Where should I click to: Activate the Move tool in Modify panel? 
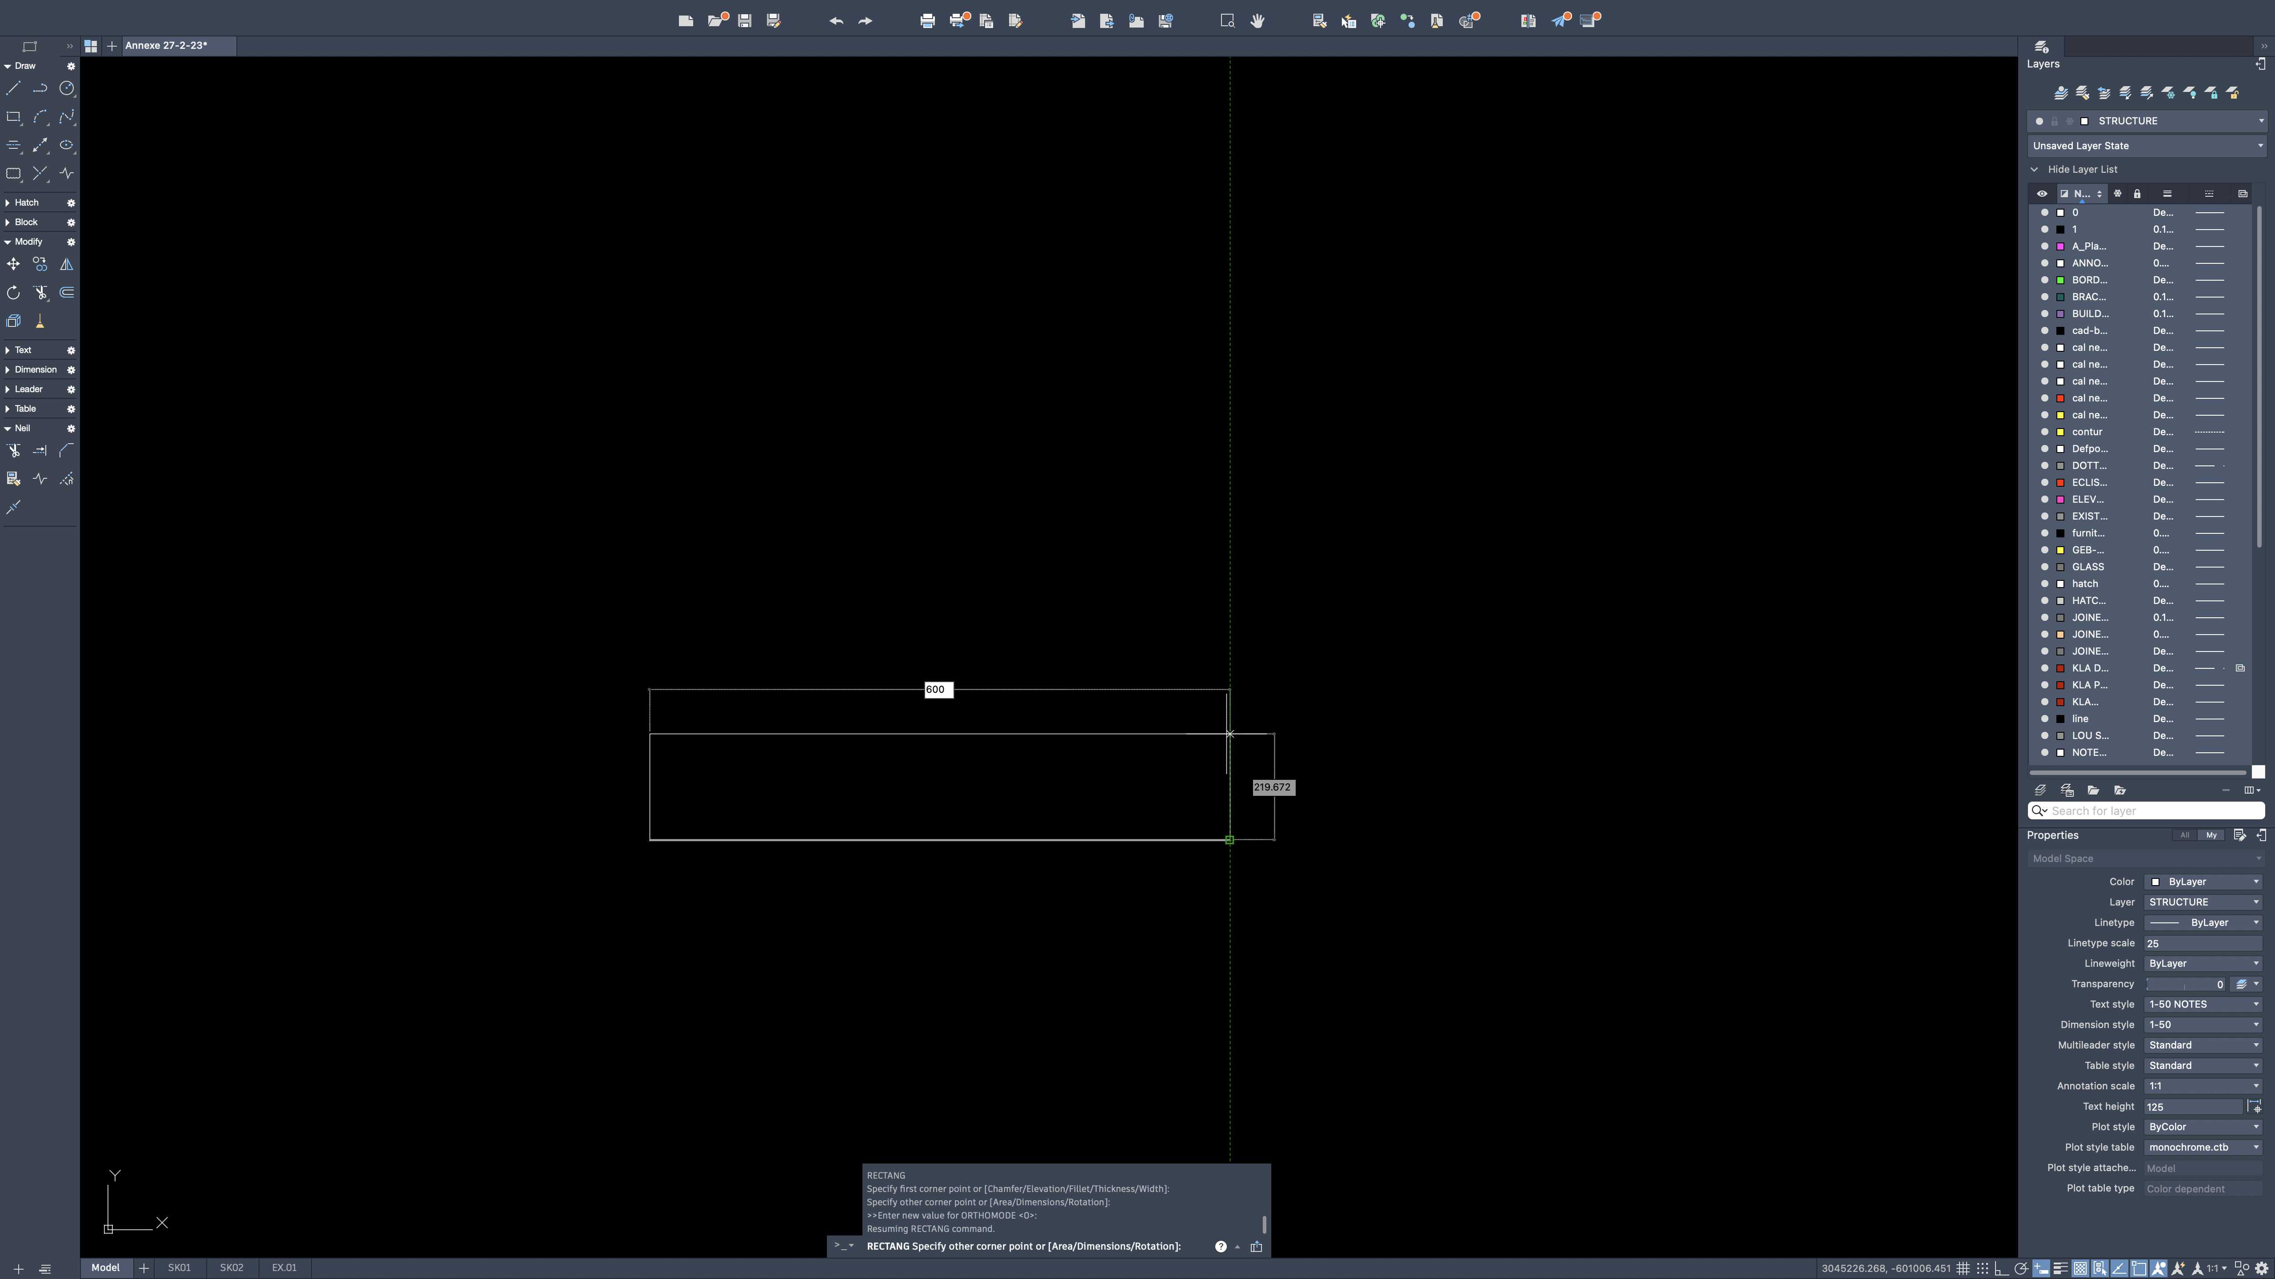(x=12, y=264)
